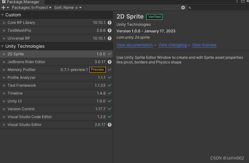
Task: Expand Visual Studio Code Editor versions arrow
Action: coord(4,117)
